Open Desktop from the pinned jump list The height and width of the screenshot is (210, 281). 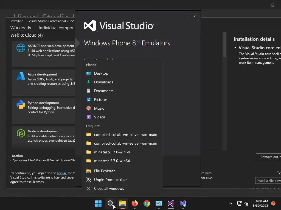122,73
